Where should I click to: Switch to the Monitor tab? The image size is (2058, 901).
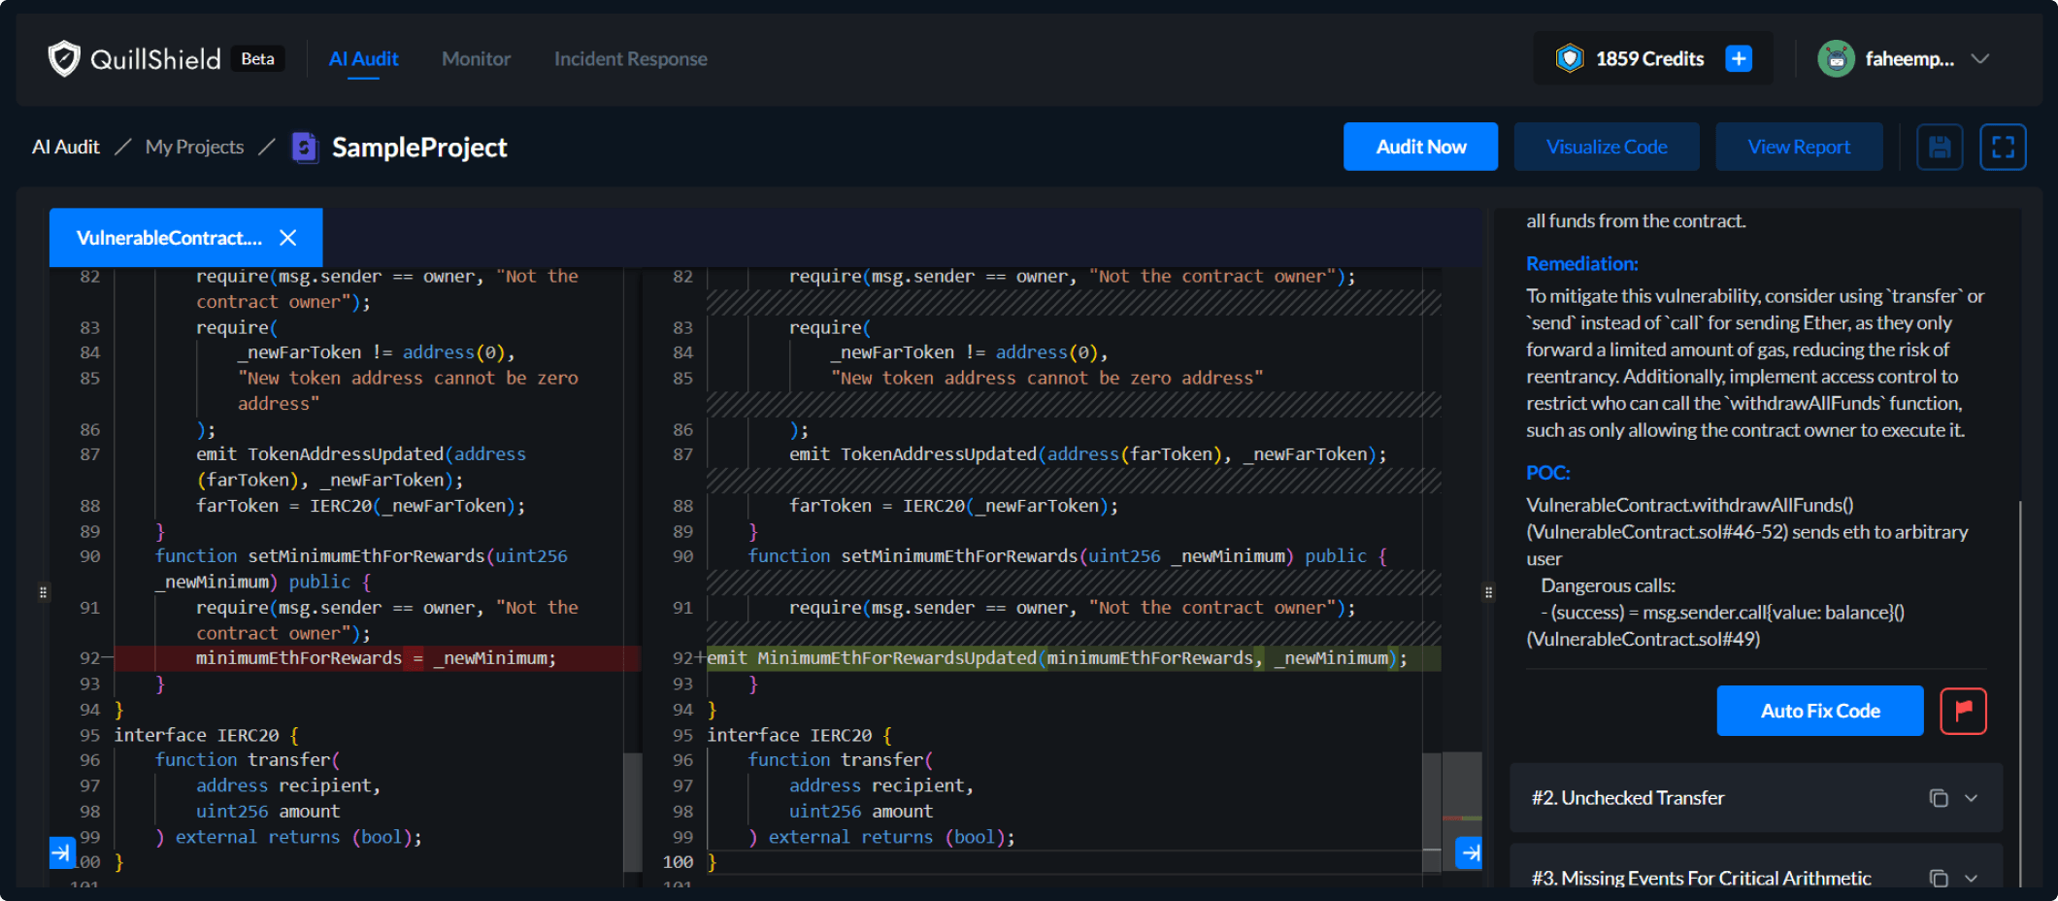[x=476, y=59]
